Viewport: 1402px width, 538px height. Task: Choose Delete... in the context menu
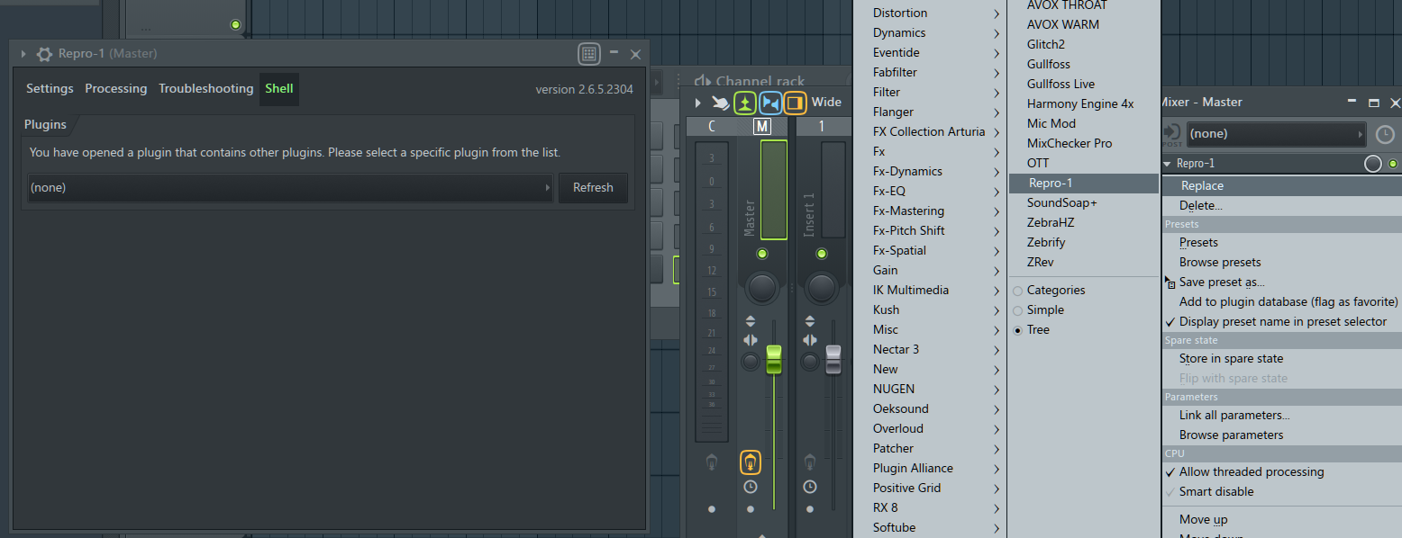[1281, 206]
